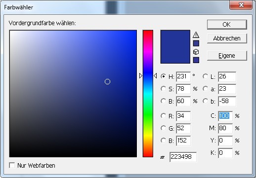Viewport: 256px width, 178px height.
Task: Click the left hue slider arrow
Action: coord(141,76)
